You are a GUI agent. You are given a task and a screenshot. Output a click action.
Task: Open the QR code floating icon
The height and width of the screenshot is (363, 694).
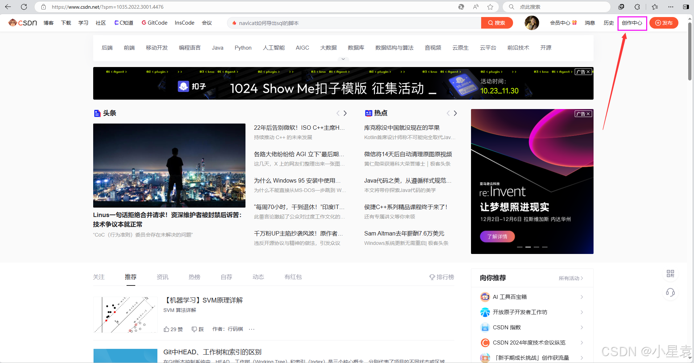[670, 274]
